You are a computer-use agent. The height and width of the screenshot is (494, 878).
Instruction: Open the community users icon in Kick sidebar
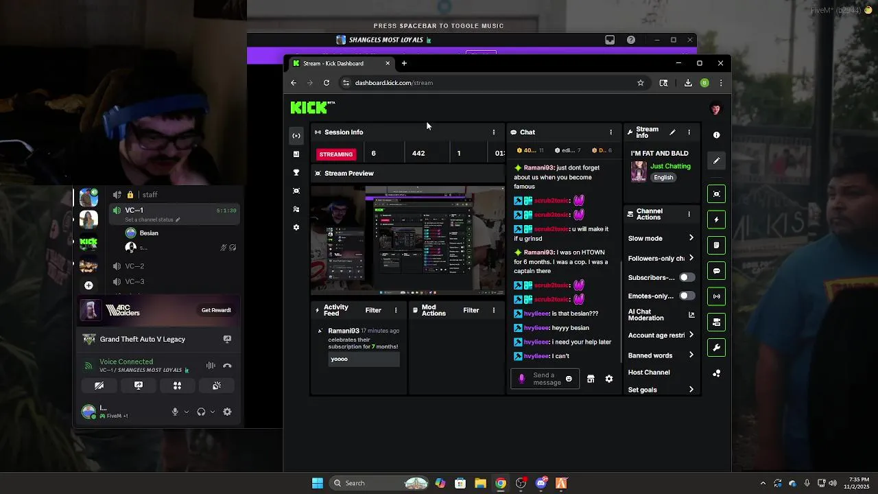pyautogui.click(x=296, y=209)
